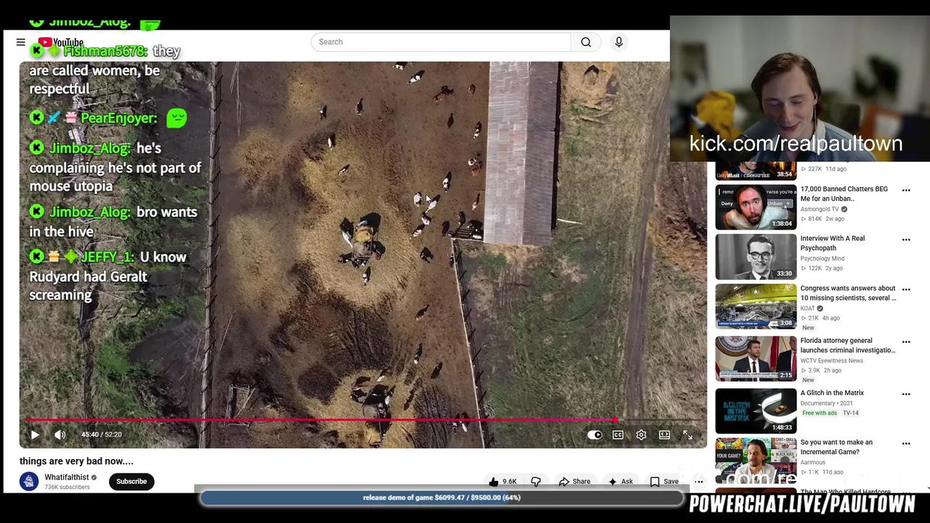Click the release demo donation goal bar
Viewport: 930px width, 523px height.
click(x=442, y=498)
